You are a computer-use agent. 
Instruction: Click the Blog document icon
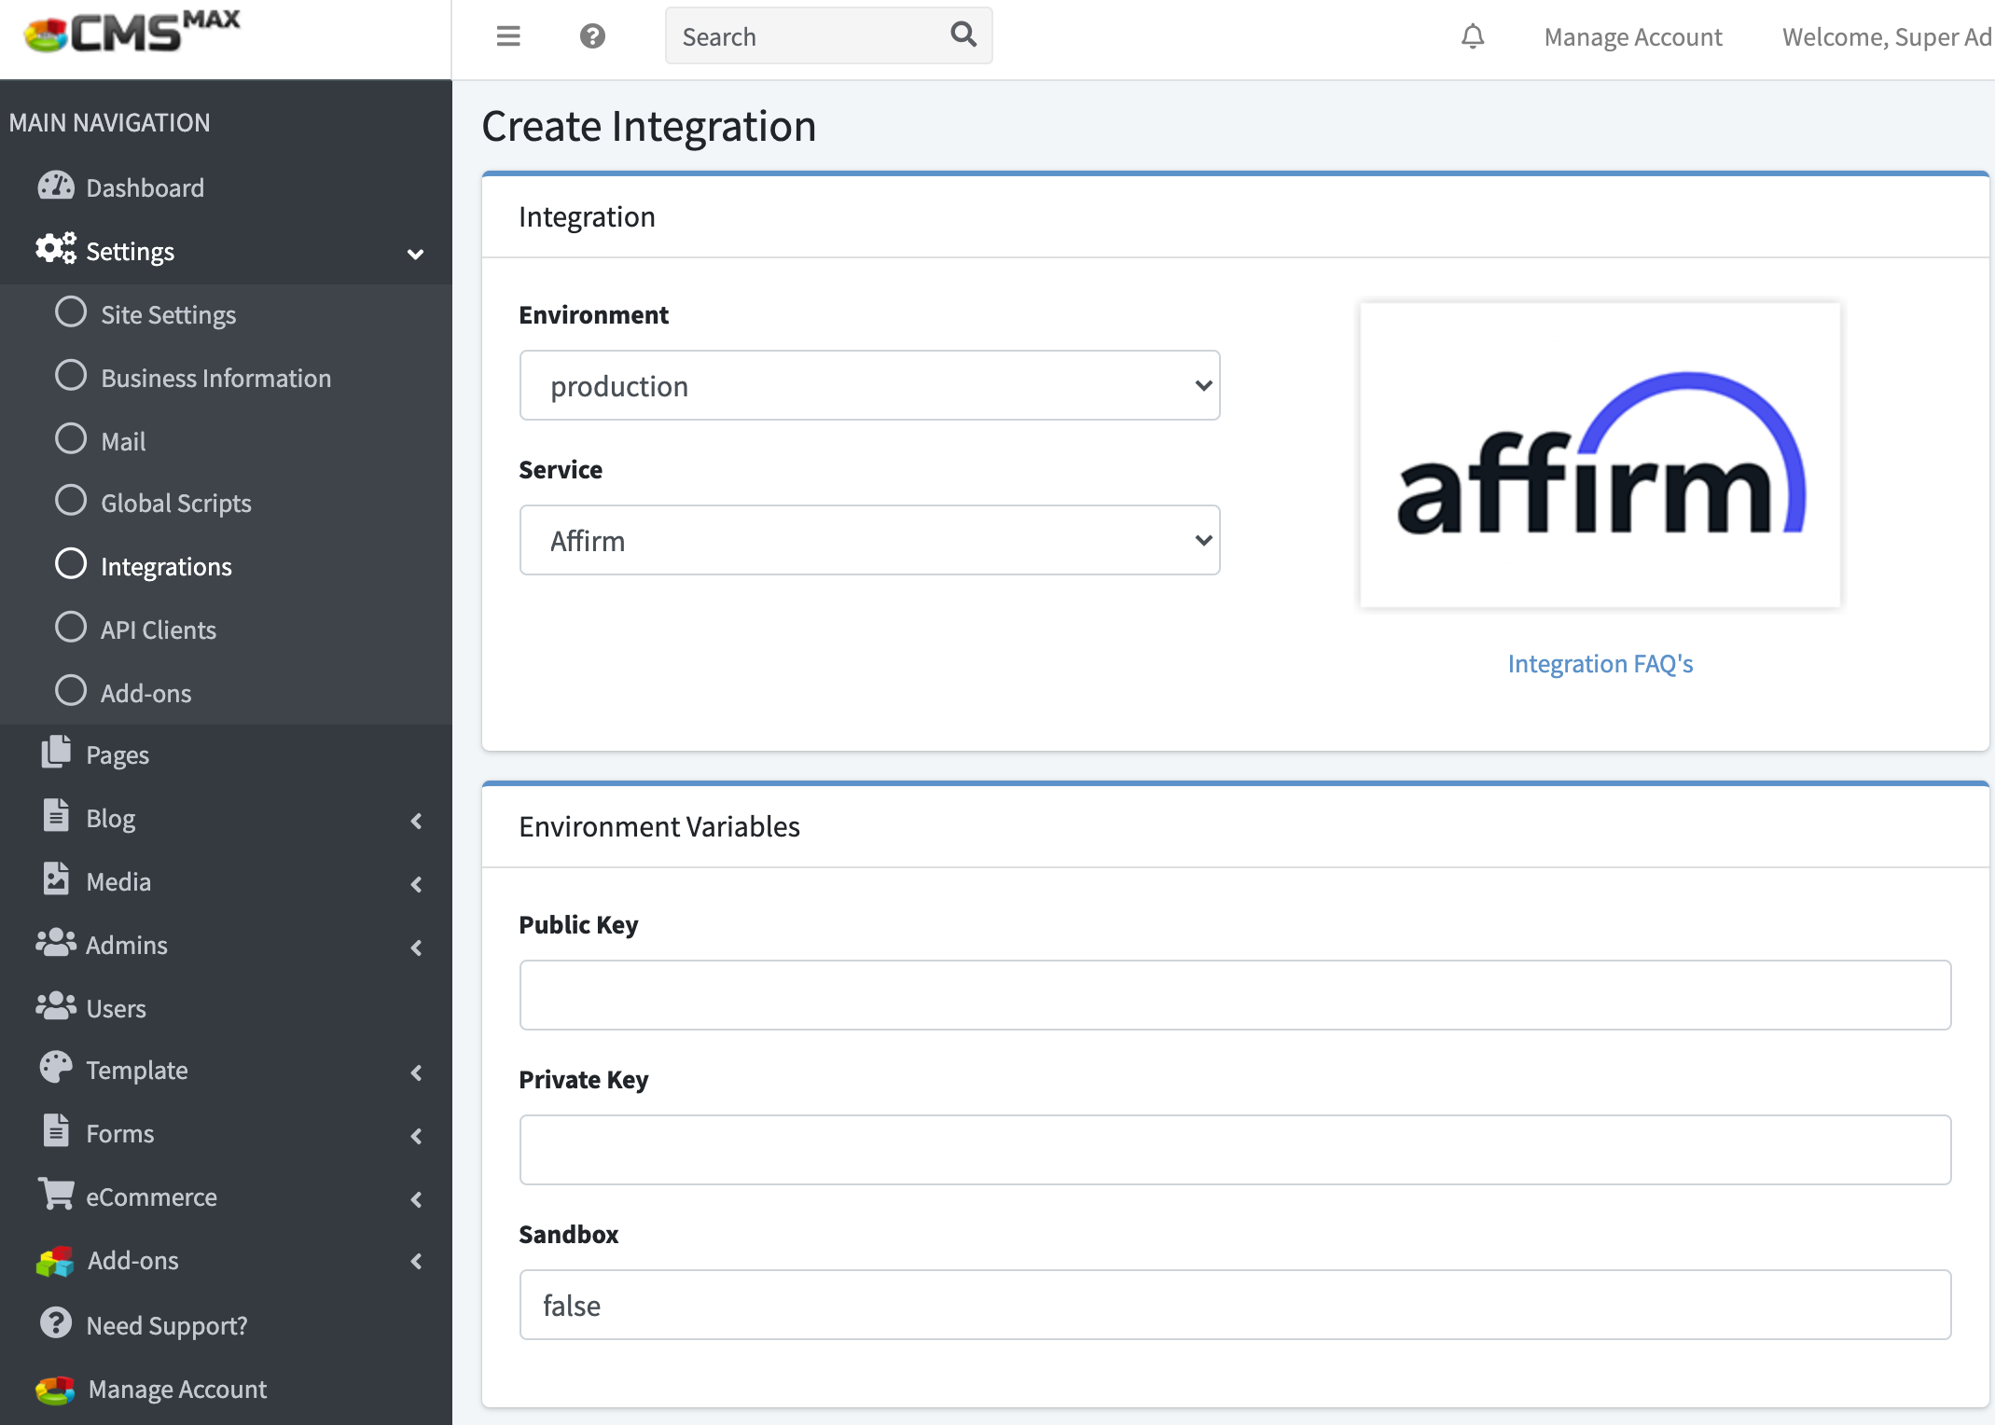(x=56, y=816)
